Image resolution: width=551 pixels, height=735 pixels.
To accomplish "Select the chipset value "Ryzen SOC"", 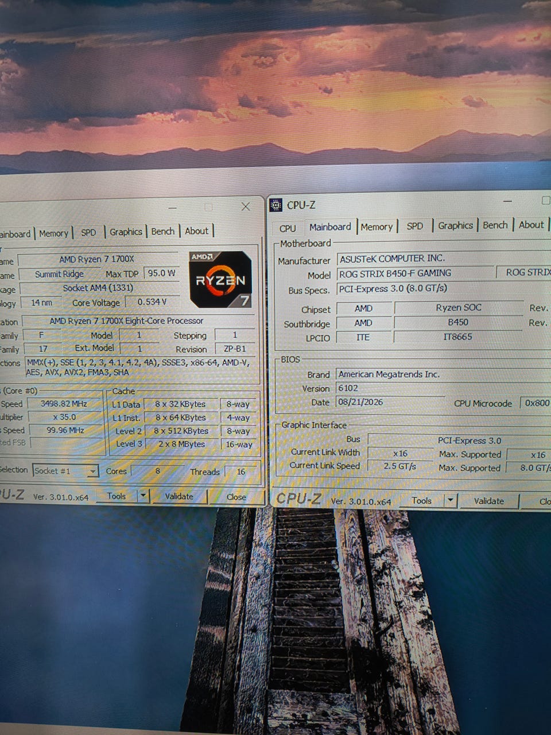I will point(458,308).
